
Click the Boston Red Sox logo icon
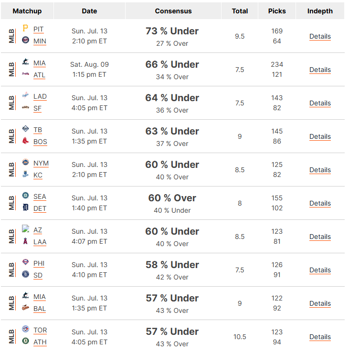pos(25,141)
